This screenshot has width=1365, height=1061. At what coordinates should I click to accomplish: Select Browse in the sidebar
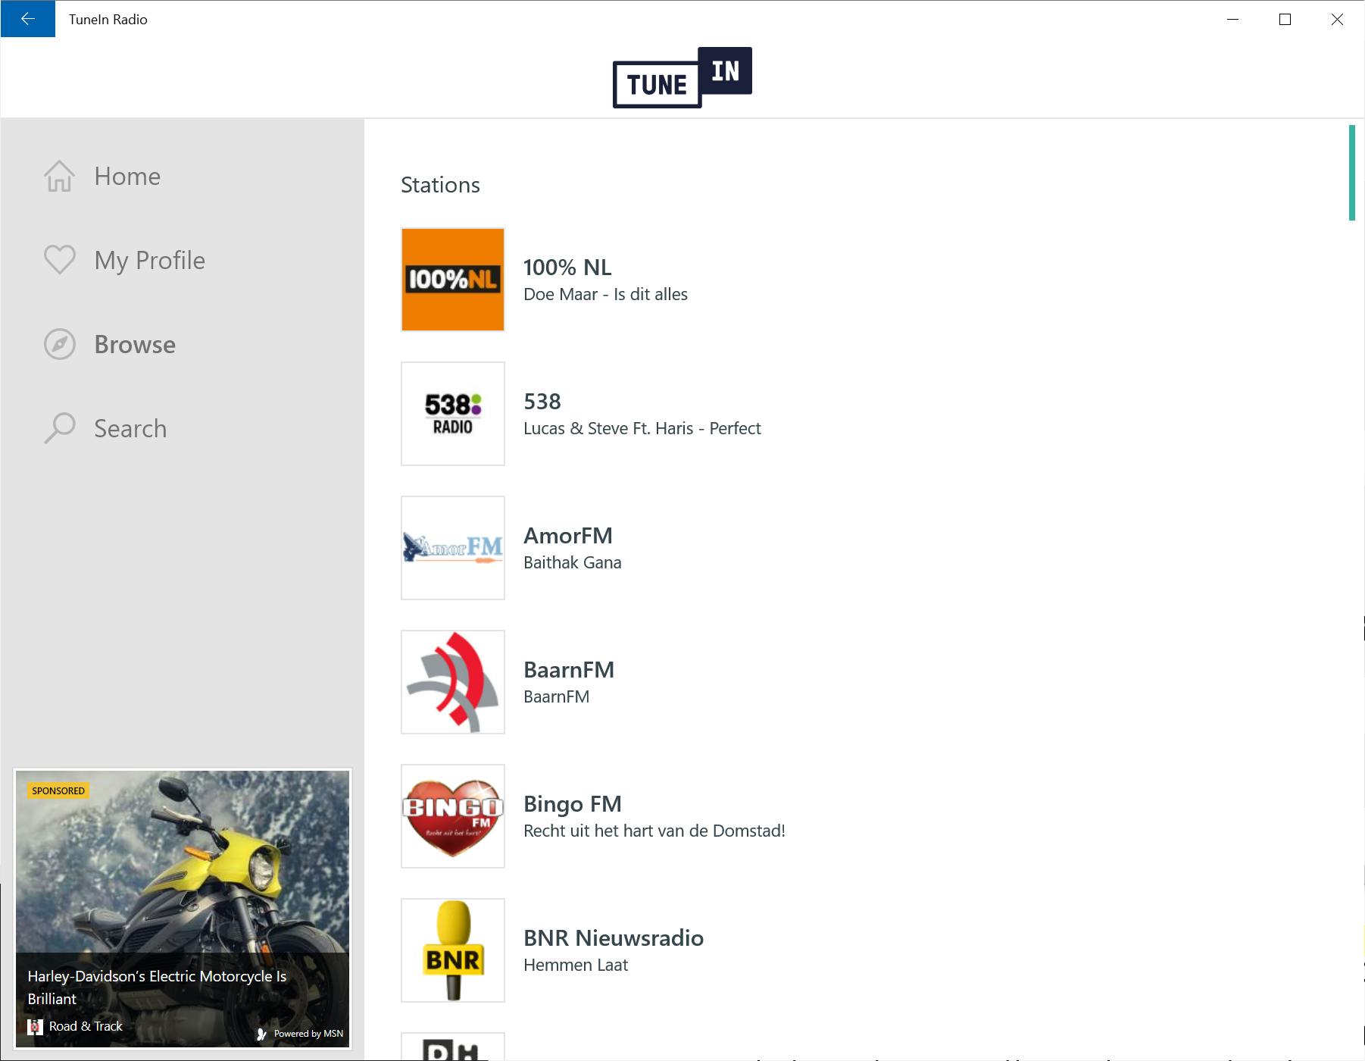tap(135, 345)
